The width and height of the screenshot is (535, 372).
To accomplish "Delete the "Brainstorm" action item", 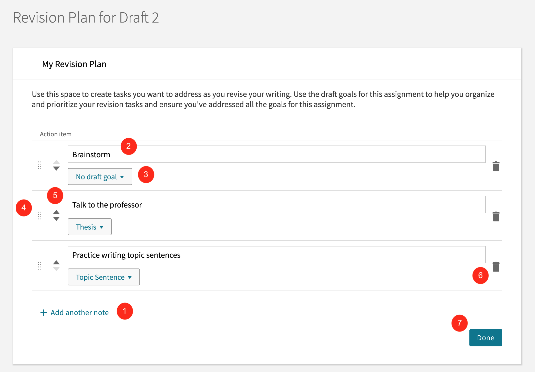I will (x=496, y=166).
